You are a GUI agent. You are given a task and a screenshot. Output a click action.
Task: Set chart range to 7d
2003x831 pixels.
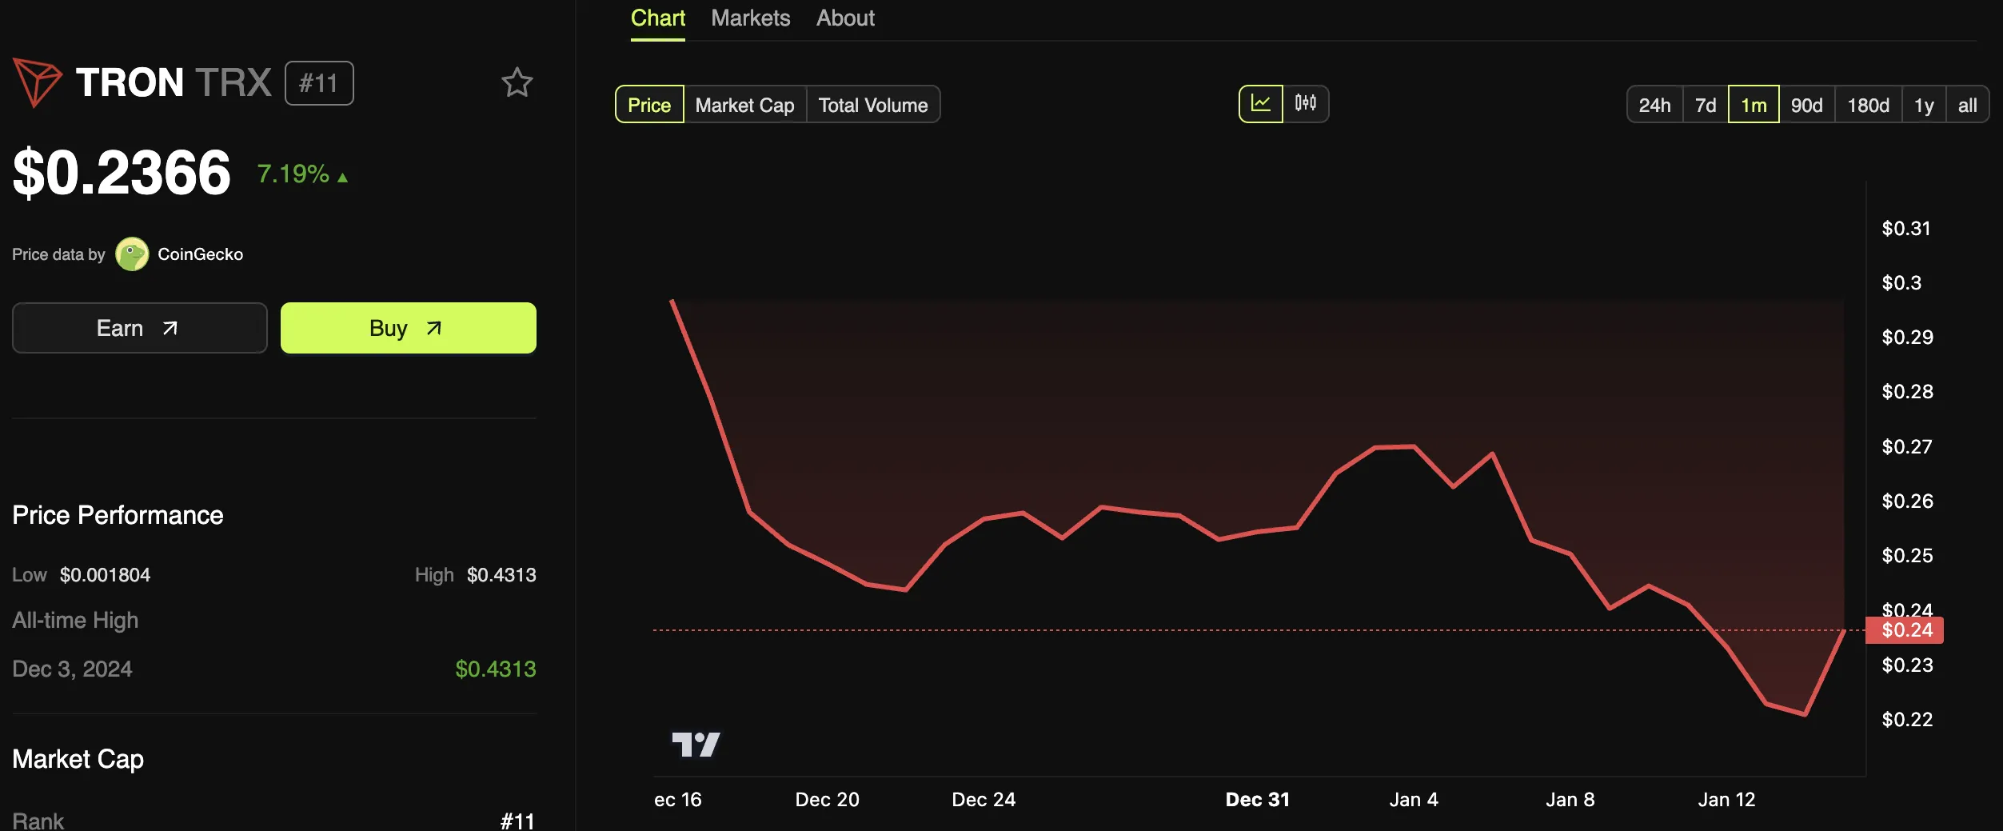[1706, 105]
